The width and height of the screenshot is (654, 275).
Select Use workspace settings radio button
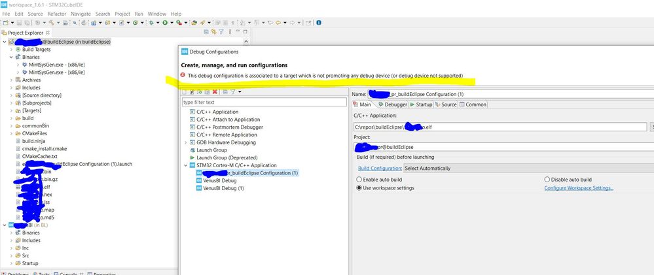[x=359, y=188]
